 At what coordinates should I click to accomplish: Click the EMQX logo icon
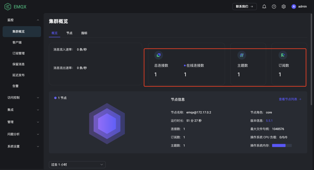pos(8,6)
